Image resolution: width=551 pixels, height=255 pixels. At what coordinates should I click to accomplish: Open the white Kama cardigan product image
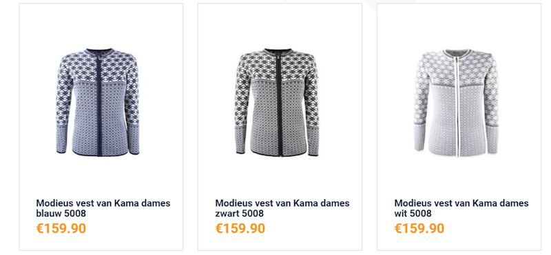point(456,103)
